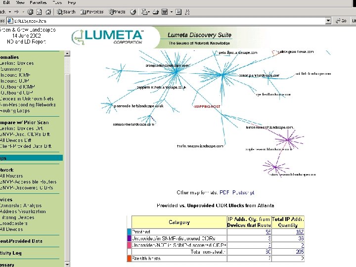Viewport: 356px width, 267px height.
Task: Open the address bar dropdown list
Action: (328, 21)
